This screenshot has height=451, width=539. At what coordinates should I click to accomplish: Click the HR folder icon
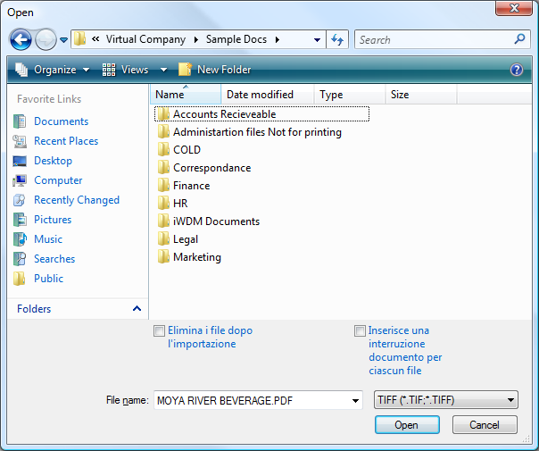tap(163, 203)
